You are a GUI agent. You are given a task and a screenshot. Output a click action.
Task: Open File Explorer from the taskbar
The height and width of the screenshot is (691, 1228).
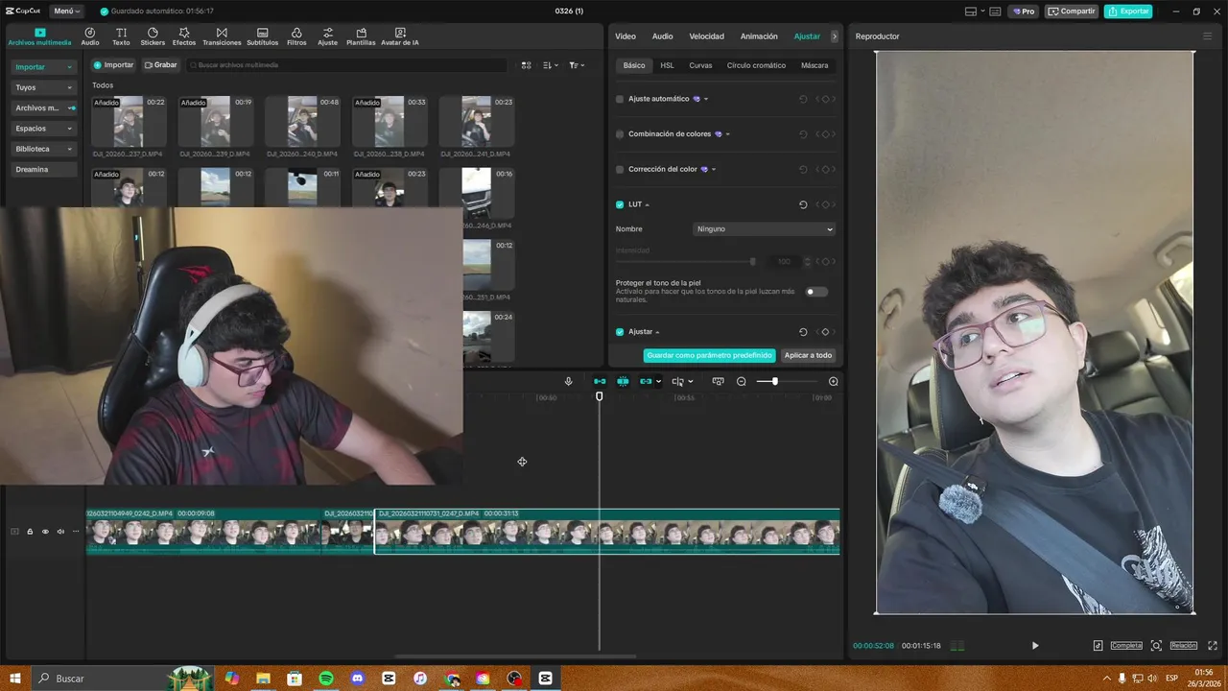(263, 679)
